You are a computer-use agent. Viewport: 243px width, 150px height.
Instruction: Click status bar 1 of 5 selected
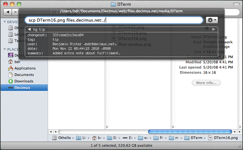click(x=121, y=146)
